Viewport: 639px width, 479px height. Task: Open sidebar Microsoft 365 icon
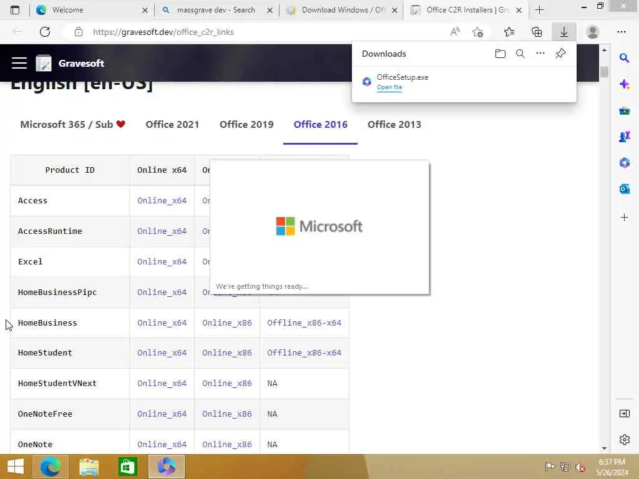click(x=624, y=163)
